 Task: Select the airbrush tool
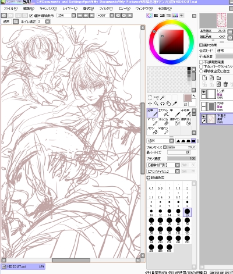pyautogui.click(x=164, y=113)
